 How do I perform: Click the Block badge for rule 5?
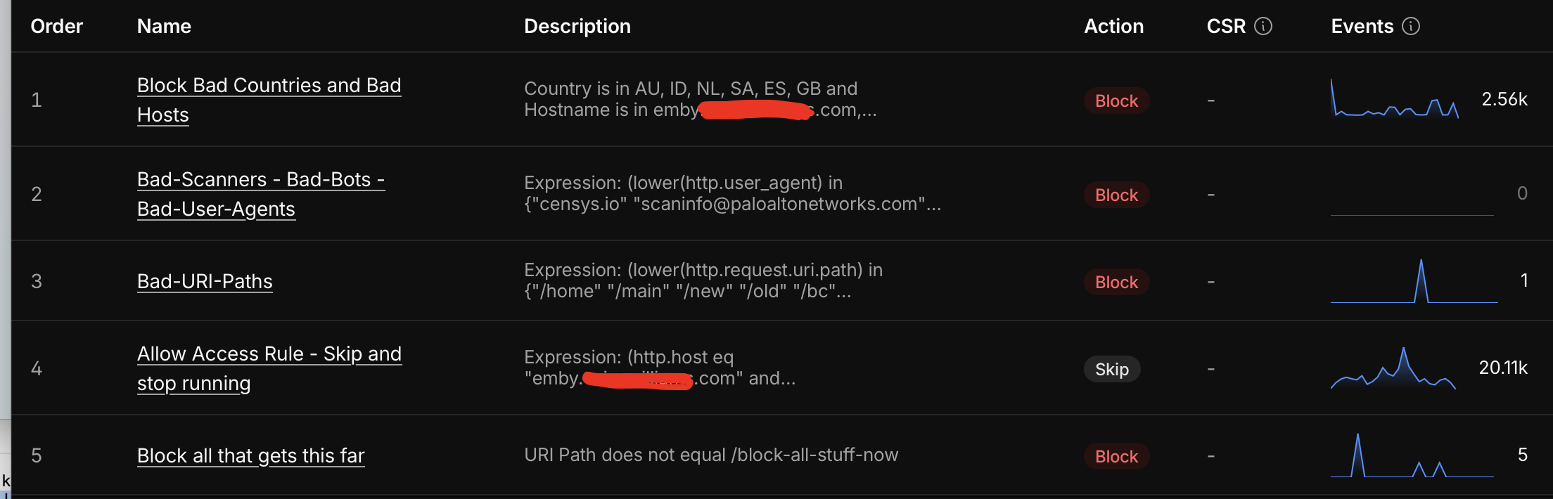[1116, 456]
